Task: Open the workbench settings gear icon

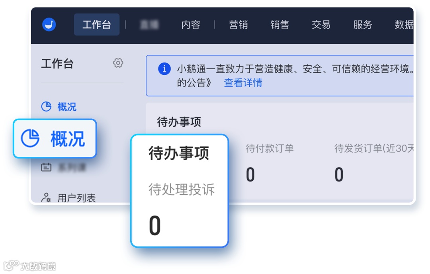Action: pos(118,63)
